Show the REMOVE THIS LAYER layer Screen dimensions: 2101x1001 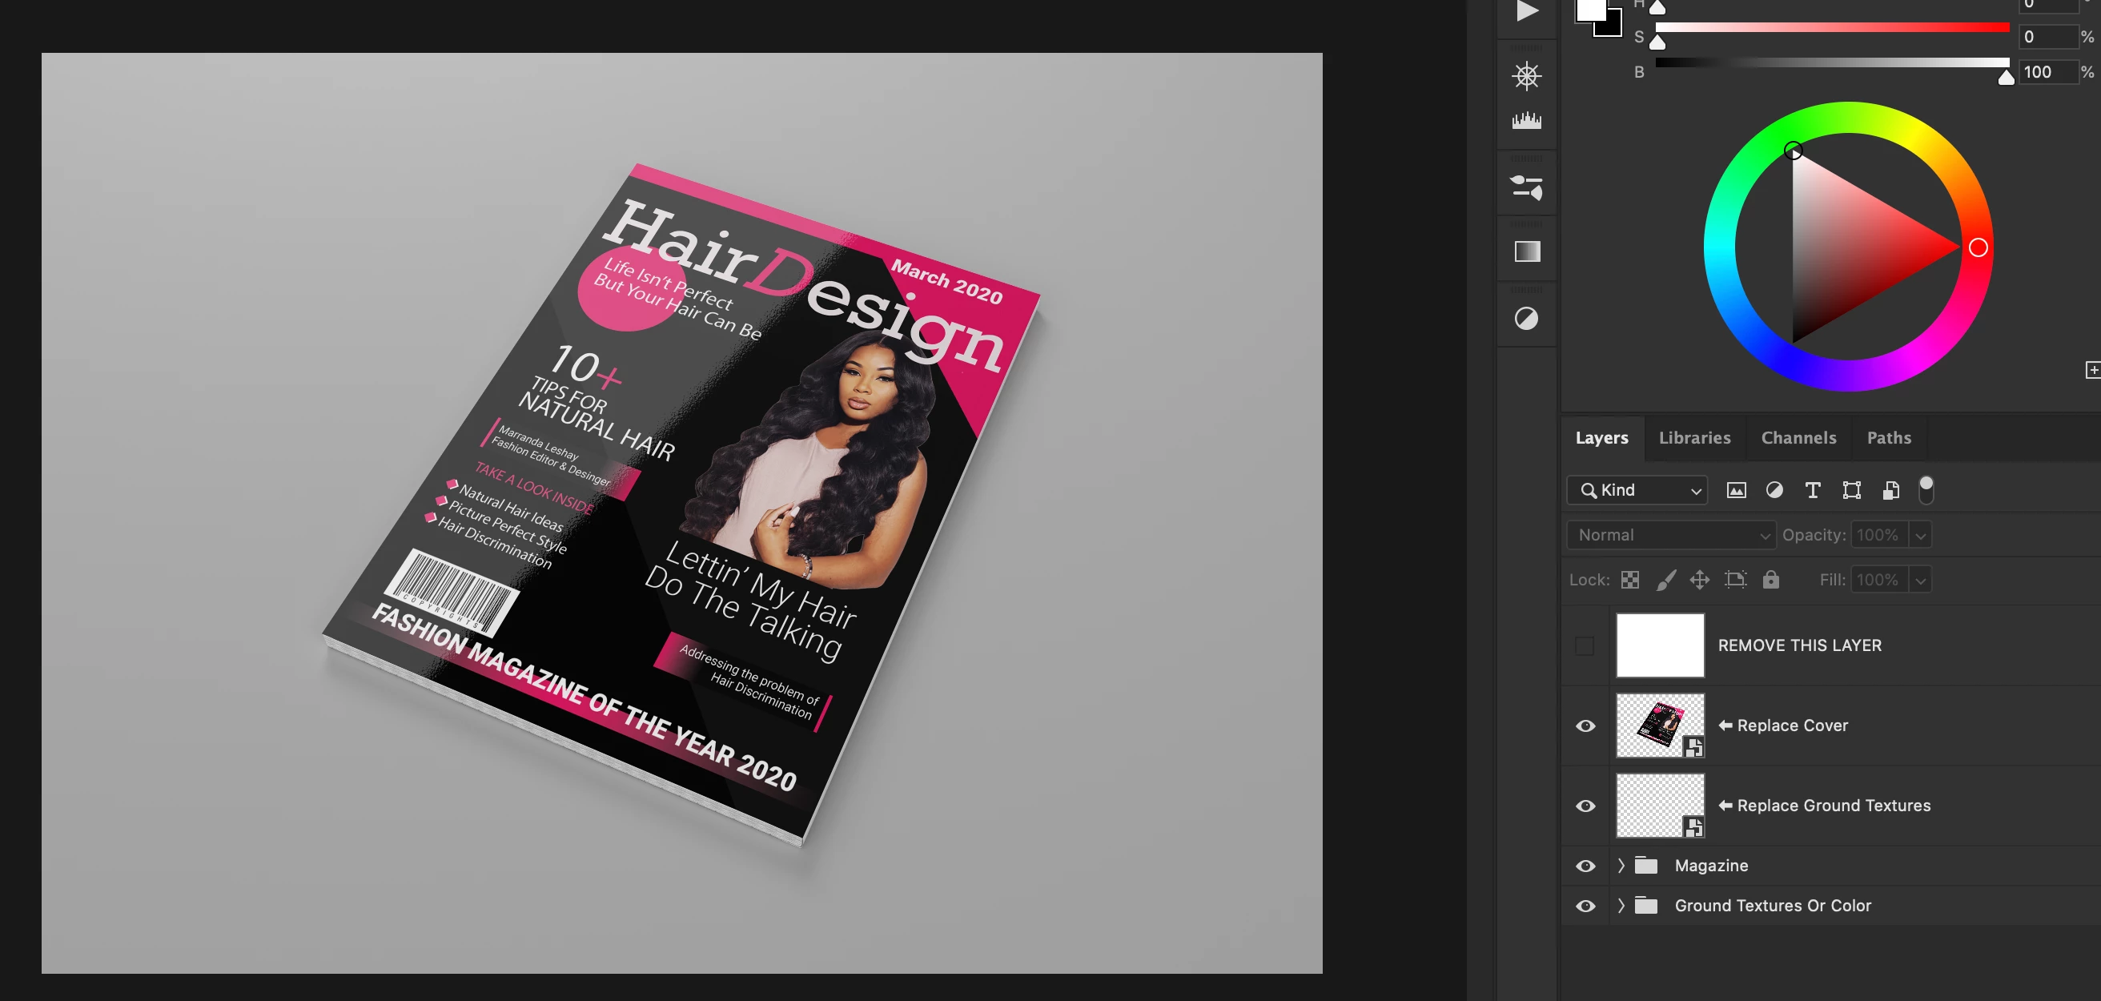pos(1584,646)
